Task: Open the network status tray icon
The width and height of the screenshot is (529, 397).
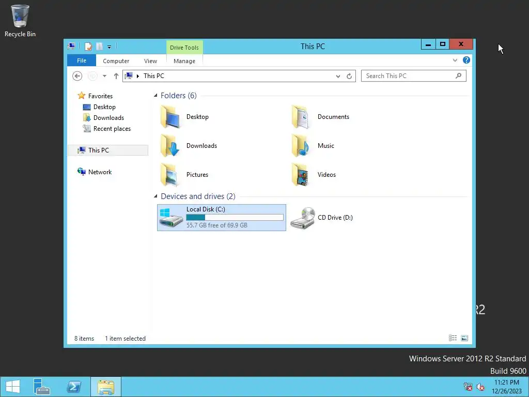Action: [468, 387]
